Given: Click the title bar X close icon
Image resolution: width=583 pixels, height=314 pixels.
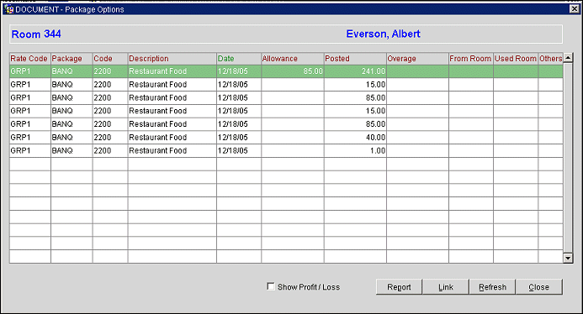Looking at the screenshot, I should (575, 9).
